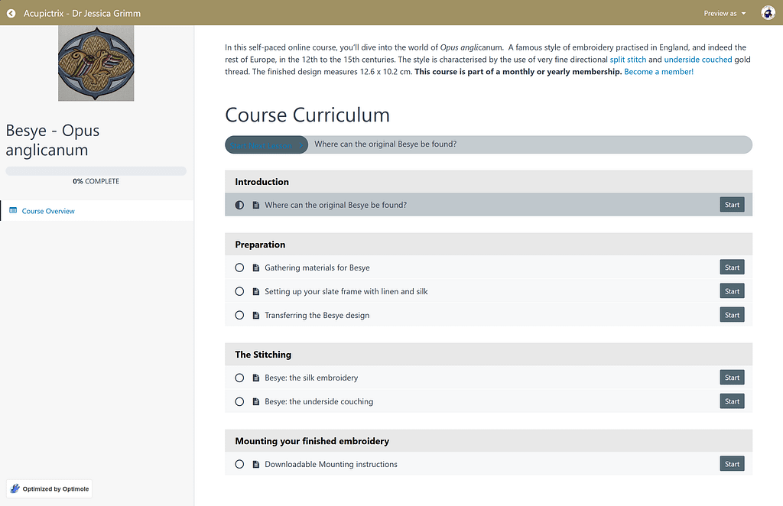Click the Besye embroidery course thumbnail
Screen dimensions: 783x506
coord(96,63)
